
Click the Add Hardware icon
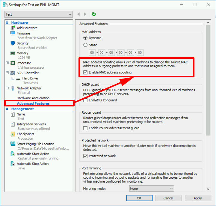click(x=13, y=28)
